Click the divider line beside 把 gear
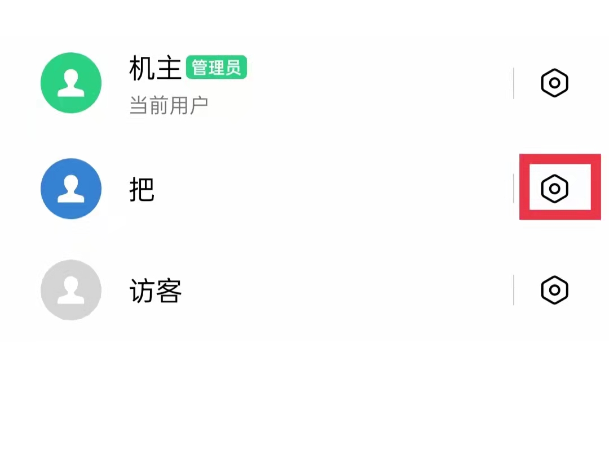This screenshot has height=456, width=609. tap(514, 189)
